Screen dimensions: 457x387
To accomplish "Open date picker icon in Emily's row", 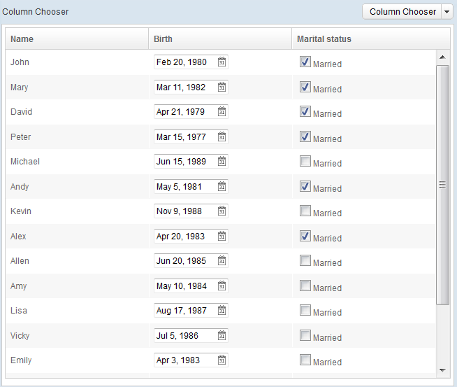I will point(222,360).
